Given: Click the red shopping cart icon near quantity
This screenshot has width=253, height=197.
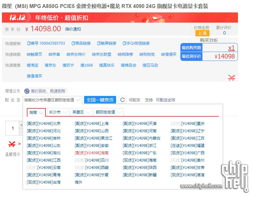Looking at the screenshot, I should tap(12, 144).
